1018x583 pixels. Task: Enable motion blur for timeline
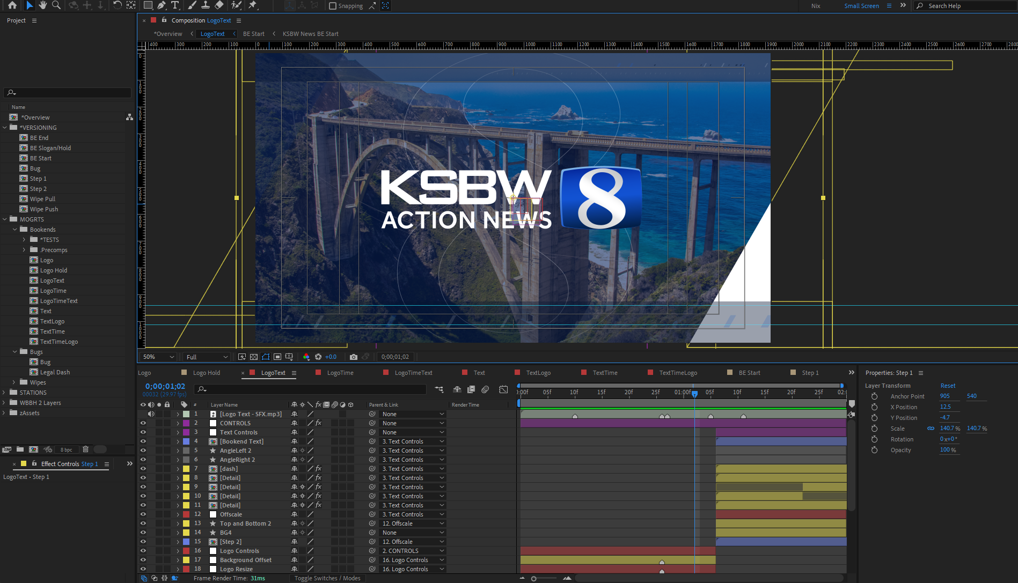485,389
